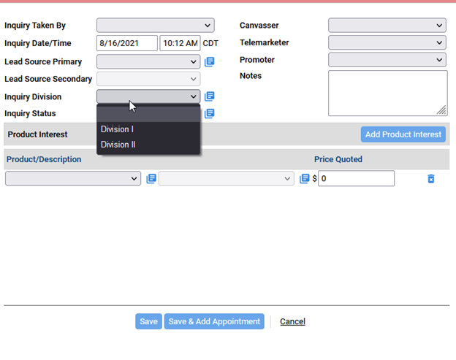
Task: Sort by Product/Description column header
Action: pos(44,159)
